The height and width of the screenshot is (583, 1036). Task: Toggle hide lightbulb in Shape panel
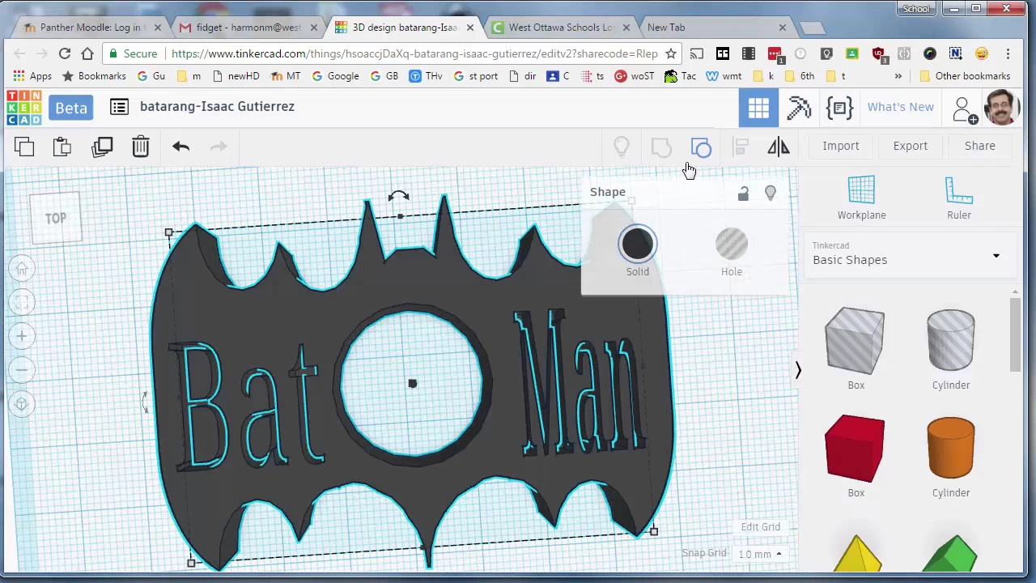[770, 194]
